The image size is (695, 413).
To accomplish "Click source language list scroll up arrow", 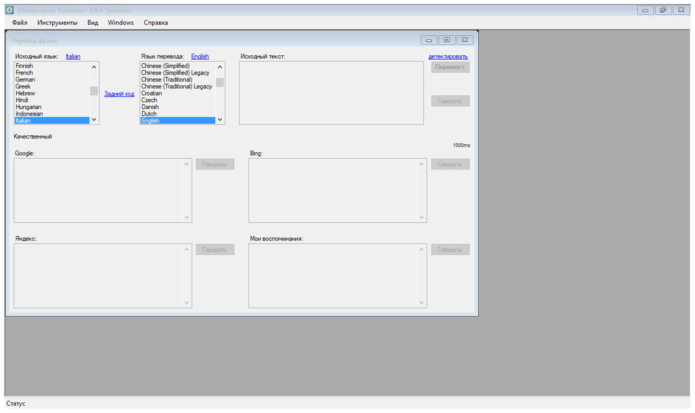I will [x=94, y=67].
